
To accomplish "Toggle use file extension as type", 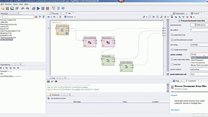I will pos(172,40).
